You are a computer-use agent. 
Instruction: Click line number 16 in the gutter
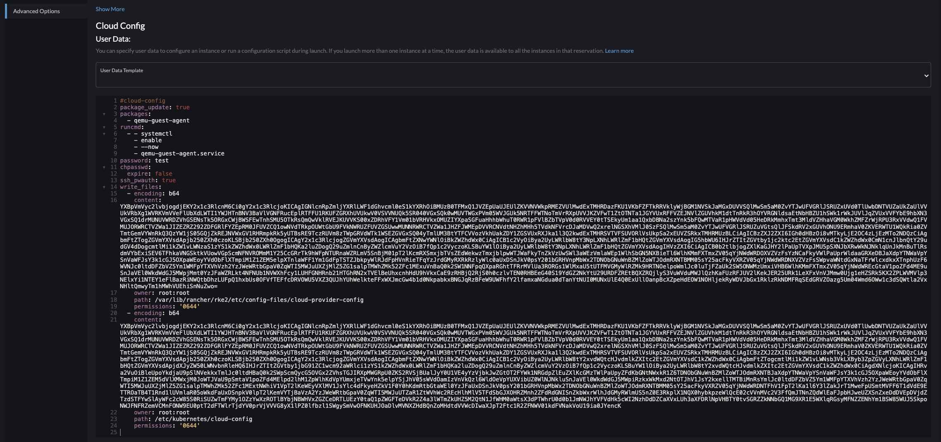(x=114, y=200)
